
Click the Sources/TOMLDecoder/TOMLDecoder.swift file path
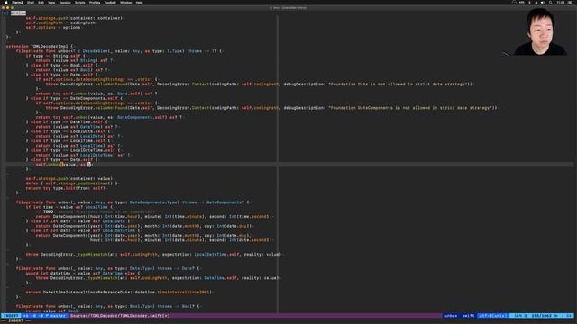coord(120,316)
